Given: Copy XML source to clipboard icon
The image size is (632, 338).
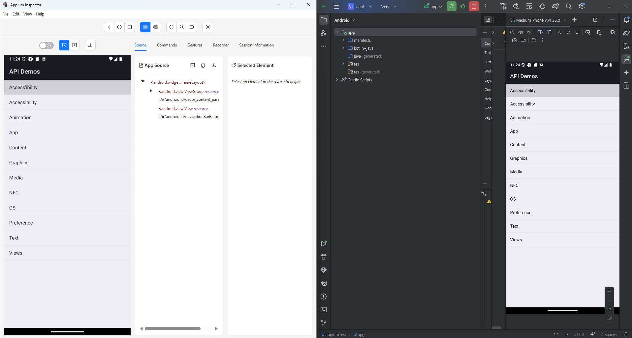Looking at the screenshot, I should [203, 65].
